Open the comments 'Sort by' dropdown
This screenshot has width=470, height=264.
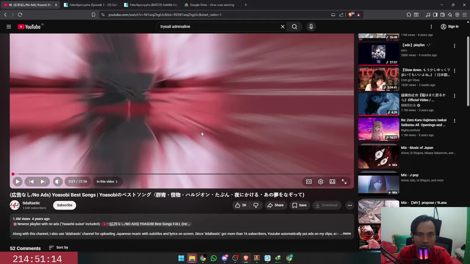click(x=58, y=247)
